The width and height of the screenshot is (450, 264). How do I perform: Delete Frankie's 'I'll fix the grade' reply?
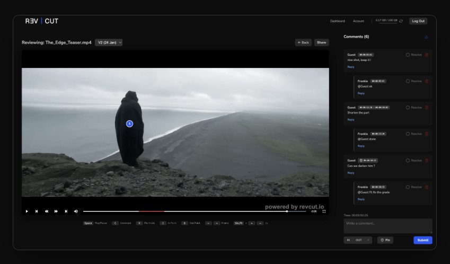[x=427, y=187]
